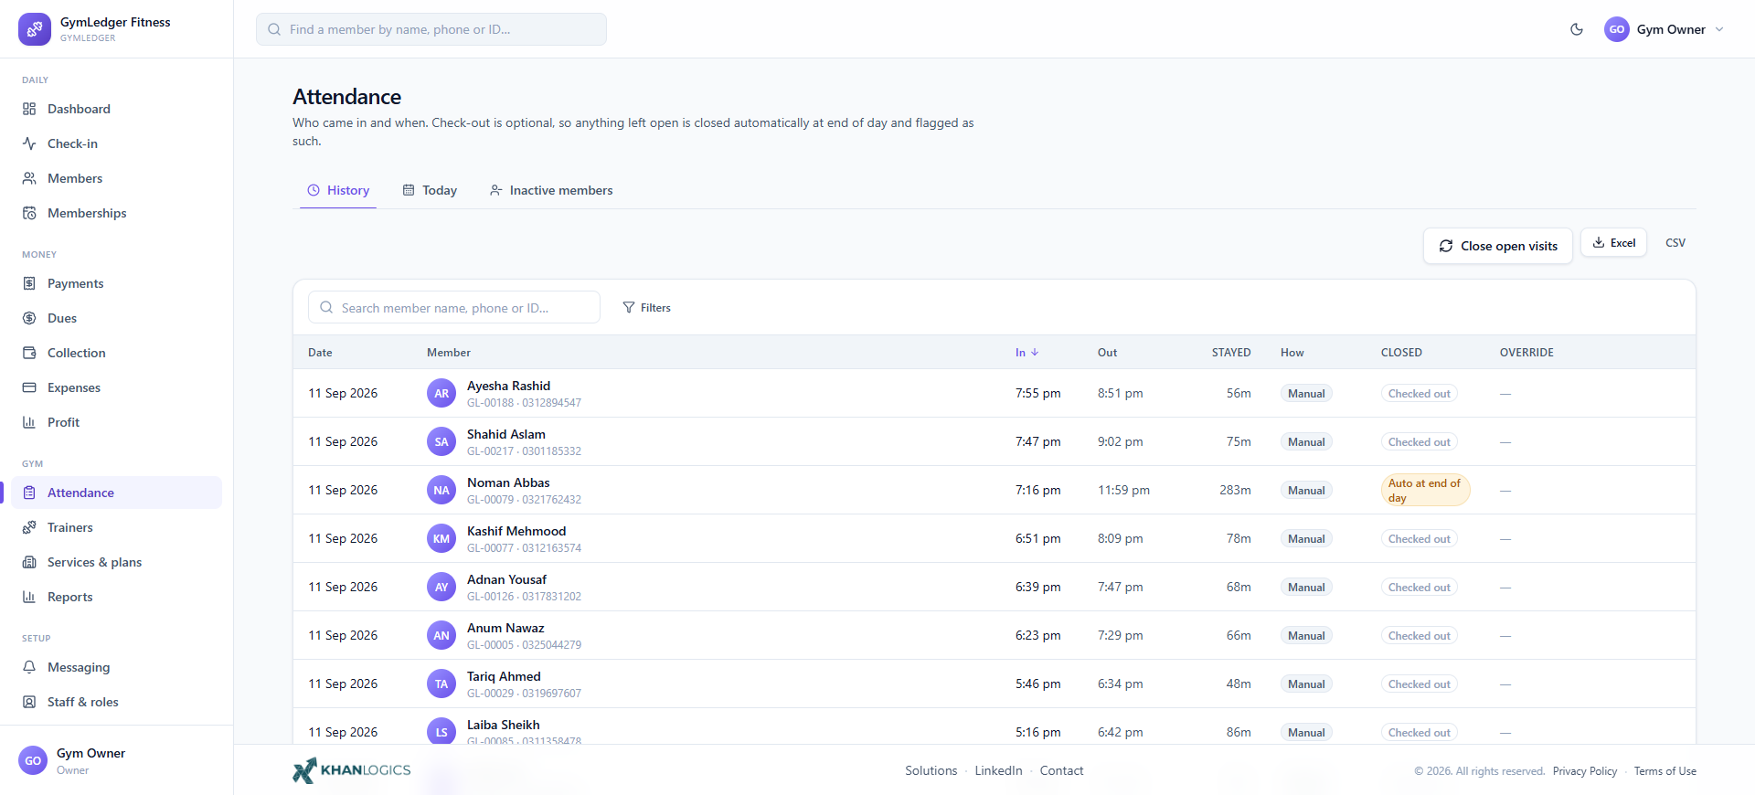
Task: Switch to History tab
Action: click(338, 190)
